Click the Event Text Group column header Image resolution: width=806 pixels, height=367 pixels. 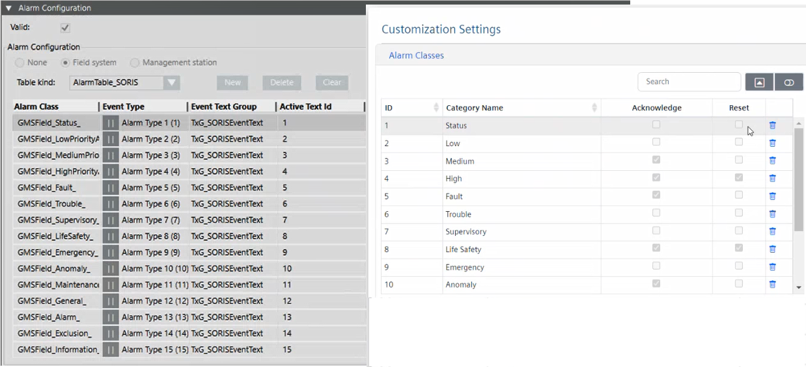[224, 107]
